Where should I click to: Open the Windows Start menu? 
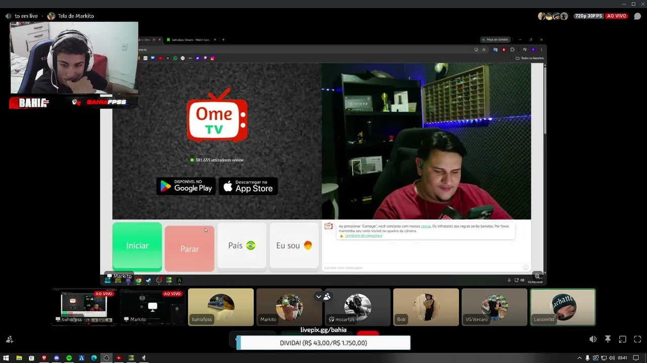pyautogui.click(x=6, y=358)
